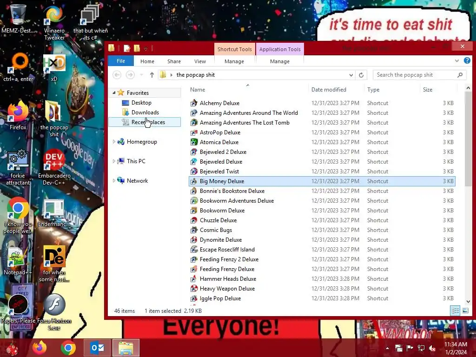Click the Search the popcap shit field

[420, 75]
